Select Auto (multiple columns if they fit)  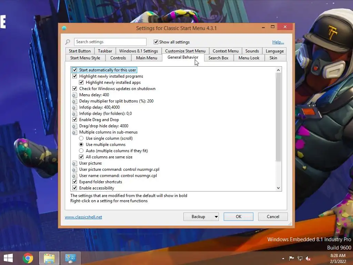pyautogui.click(x=81, y=151)
